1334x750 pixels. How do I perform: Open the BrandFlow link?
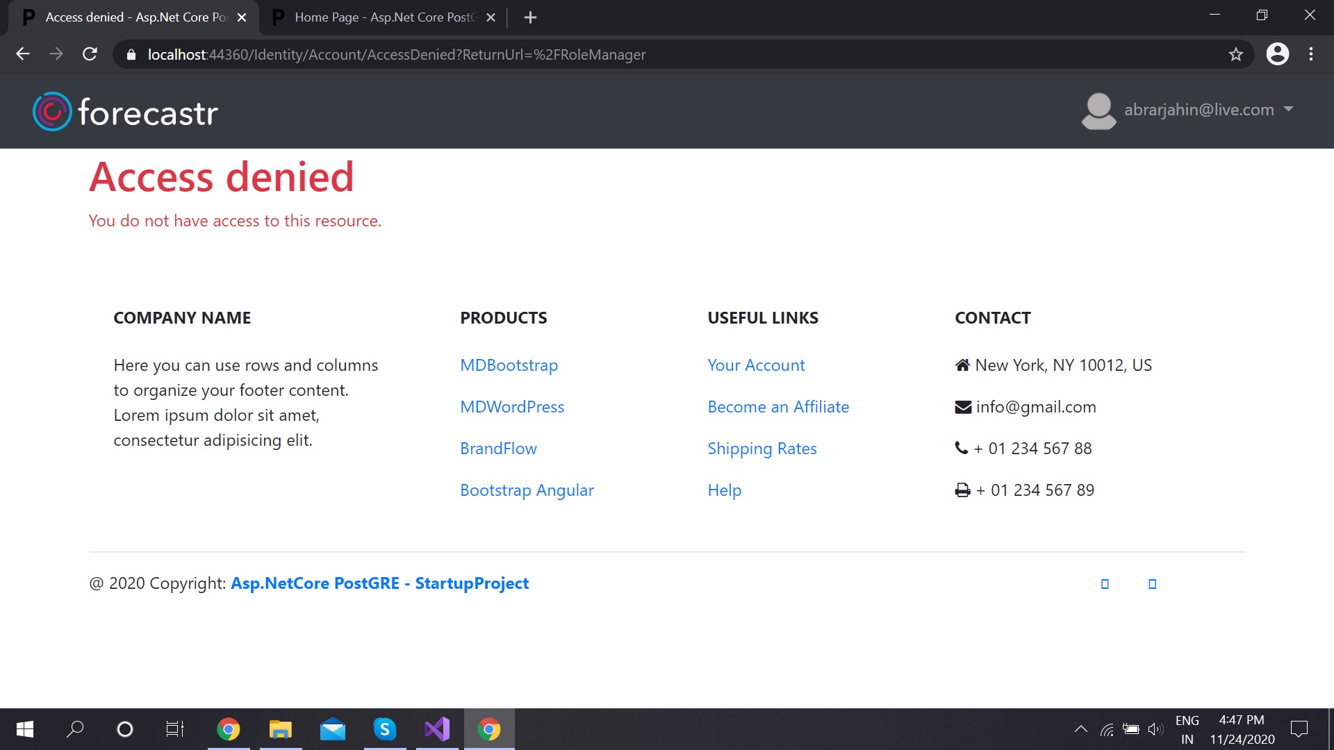498,449
